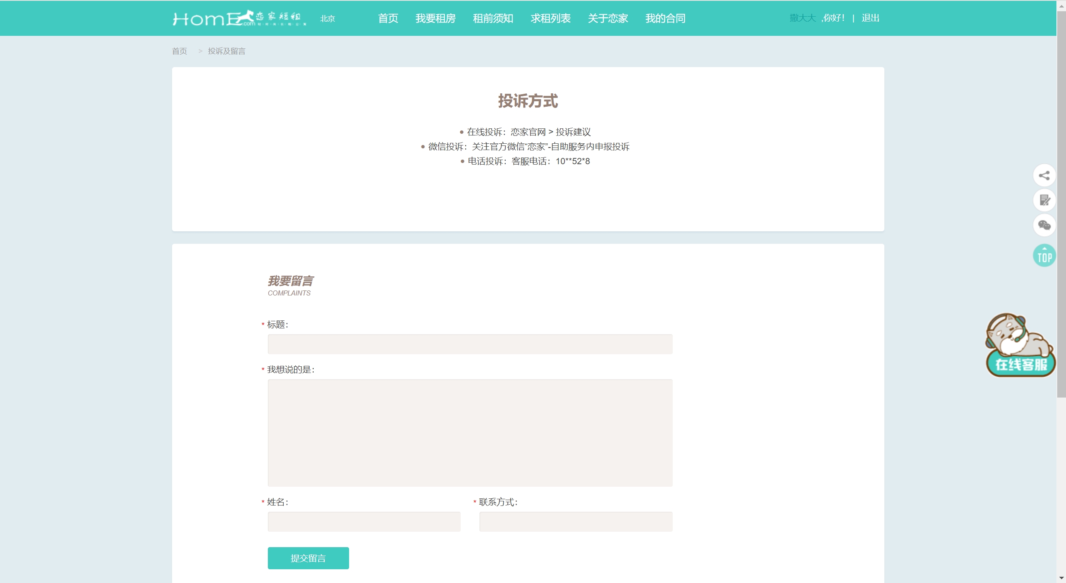This screenshot has height=583, width=1066.
Task: Click the 首页 breadcrumb link
Action: tap(180, 51)
